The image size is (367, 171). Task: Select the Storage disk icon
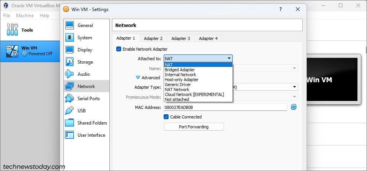pyautogui.click(x=70, y=62)
